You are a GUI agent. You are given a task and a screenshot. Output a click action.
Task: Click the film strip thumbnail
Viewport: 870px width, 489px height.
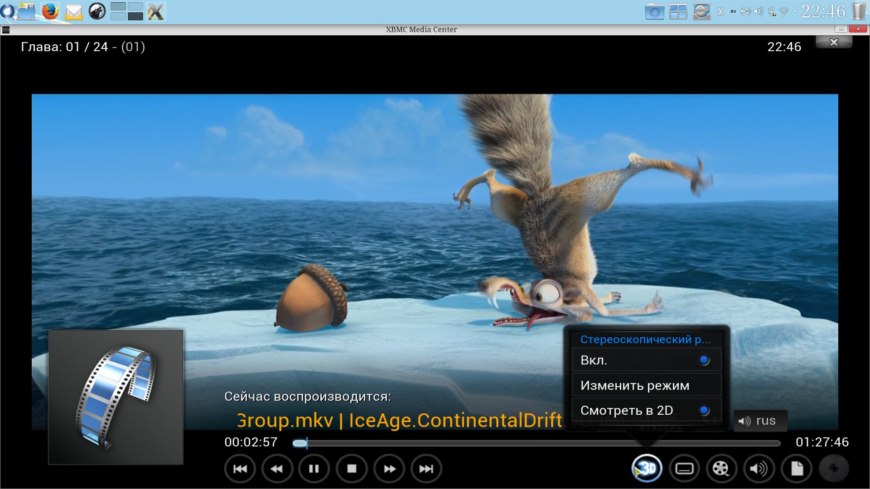tap(116, 397)
